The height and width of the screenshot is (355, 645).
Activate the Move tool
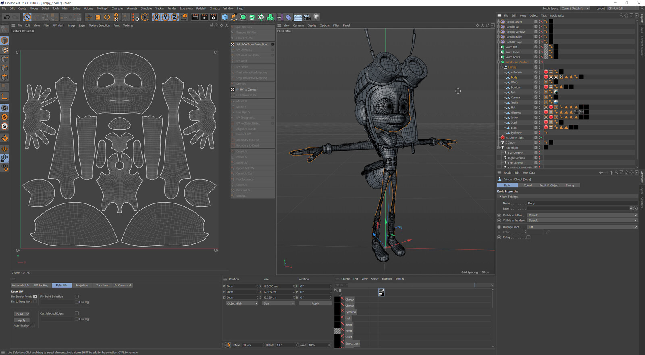point(89,17)
